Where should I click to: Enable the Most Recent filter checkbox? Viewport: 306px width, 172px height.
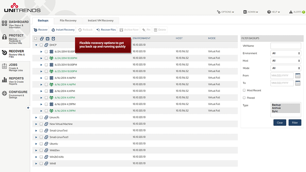[244, 90]
